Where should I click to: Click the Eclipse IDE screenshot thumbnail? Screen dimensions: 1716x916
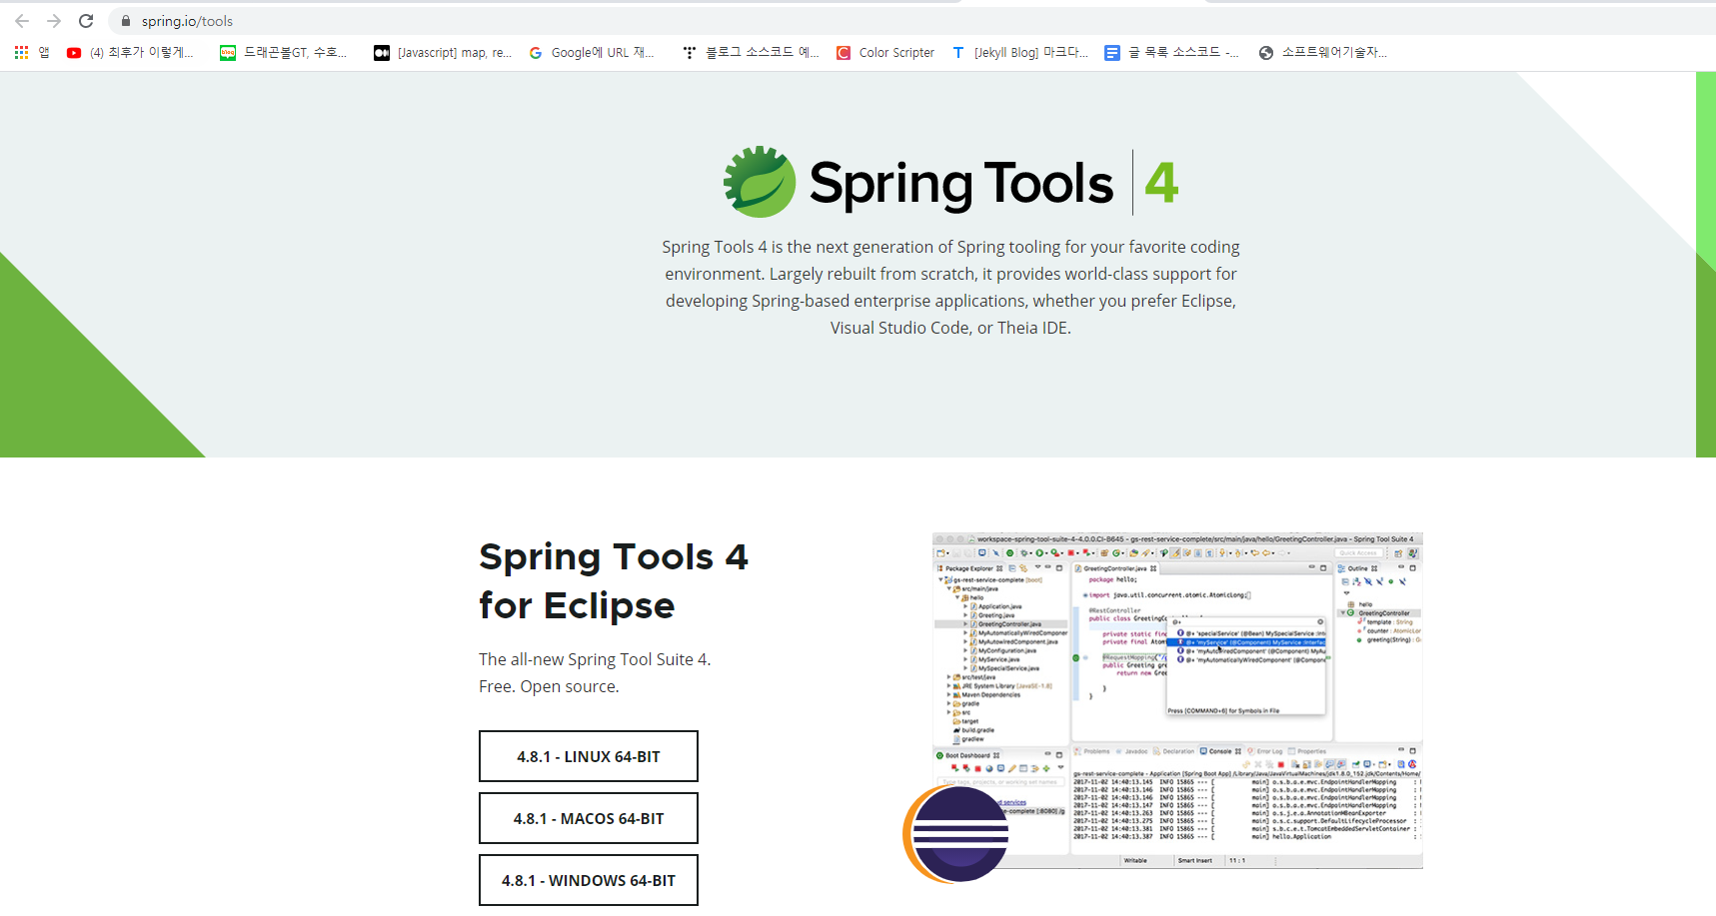[1177, 700]
